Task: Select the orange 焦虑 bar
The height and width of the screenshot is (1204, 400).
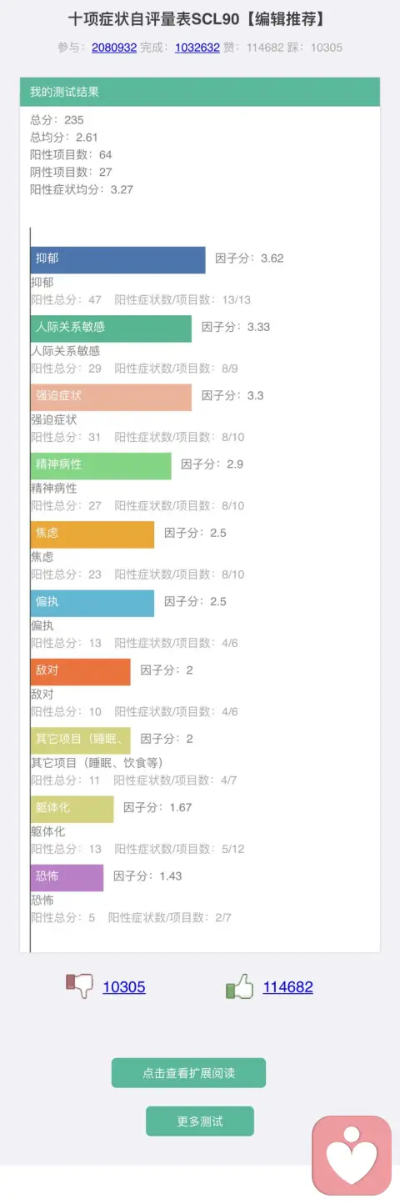Action: 92,534
